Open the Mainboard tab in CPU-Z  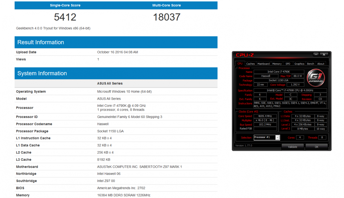(263, 64)
